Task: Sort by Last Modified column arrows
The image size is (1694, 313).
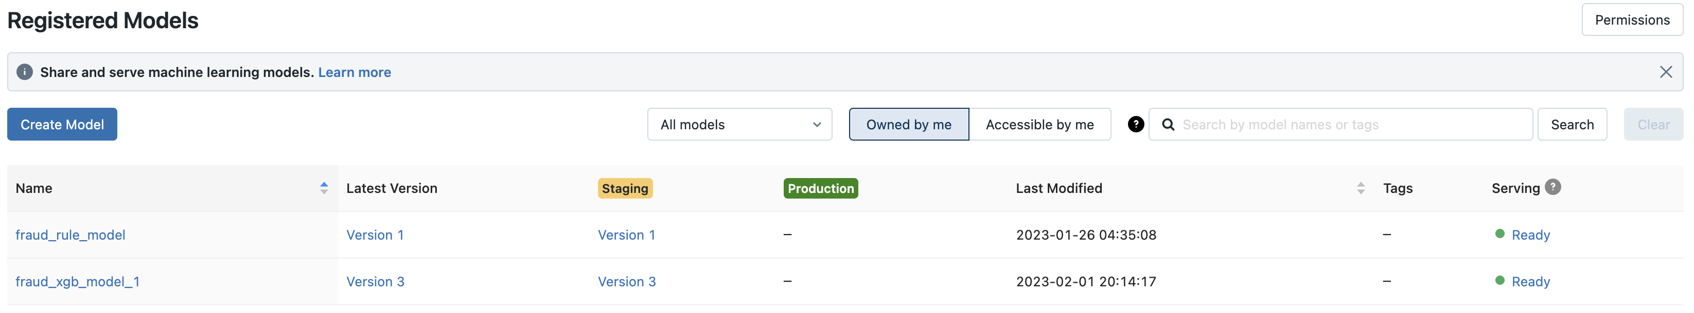Action: [x=1361, y=188]
